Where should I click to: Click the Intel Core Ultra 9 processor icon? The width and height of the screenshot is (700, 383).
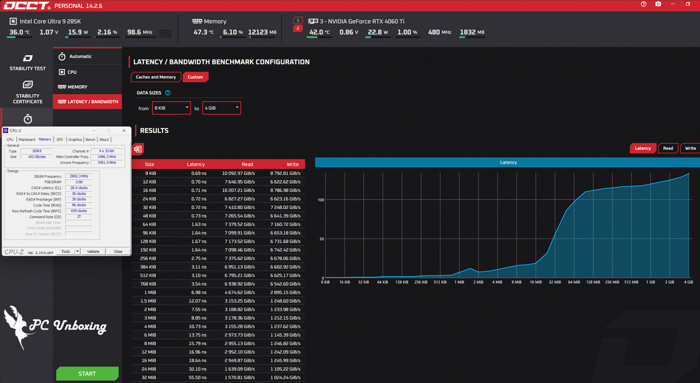pyautogui.click(x=13, y=21)
